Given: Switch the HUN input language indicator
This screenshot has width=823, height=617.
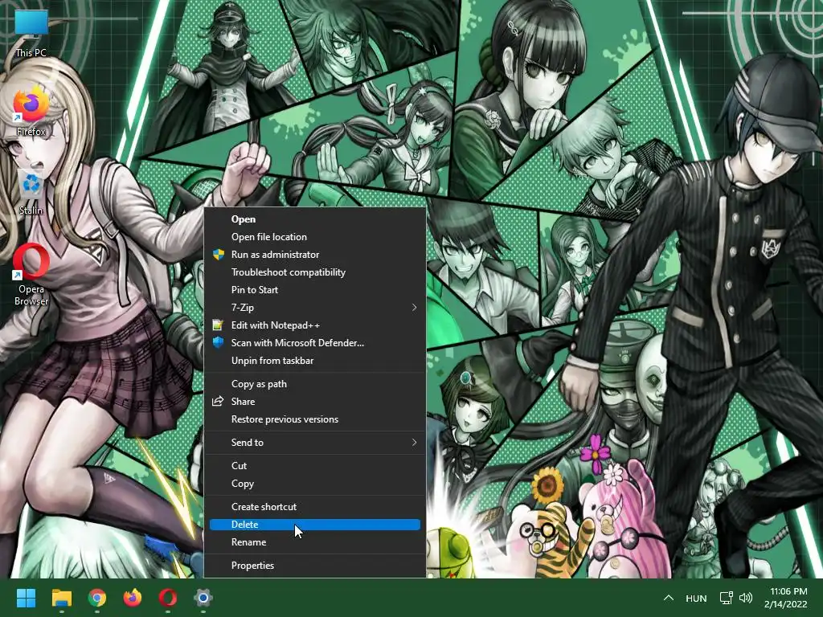Looking at the screenshot, I should pyautogui.click(x=696, y=598).
